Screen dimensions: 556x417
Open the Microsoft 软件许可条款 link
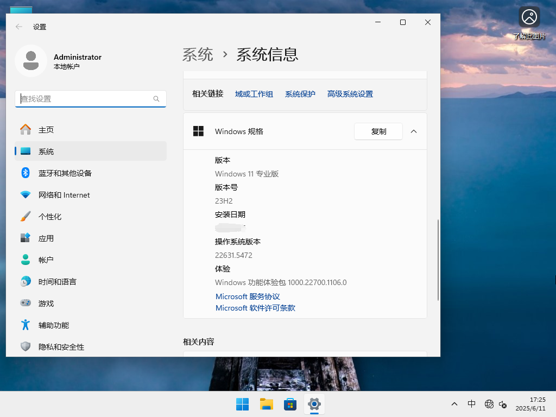(x=255, y=308)
